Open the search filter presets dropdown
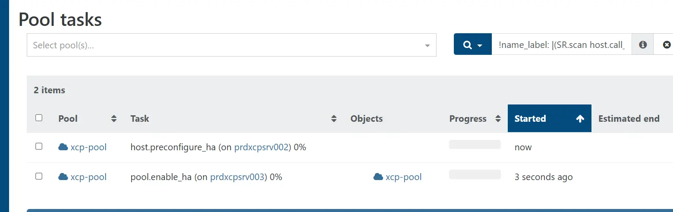The height and width of the screenshot is (212, 673). 472,44
